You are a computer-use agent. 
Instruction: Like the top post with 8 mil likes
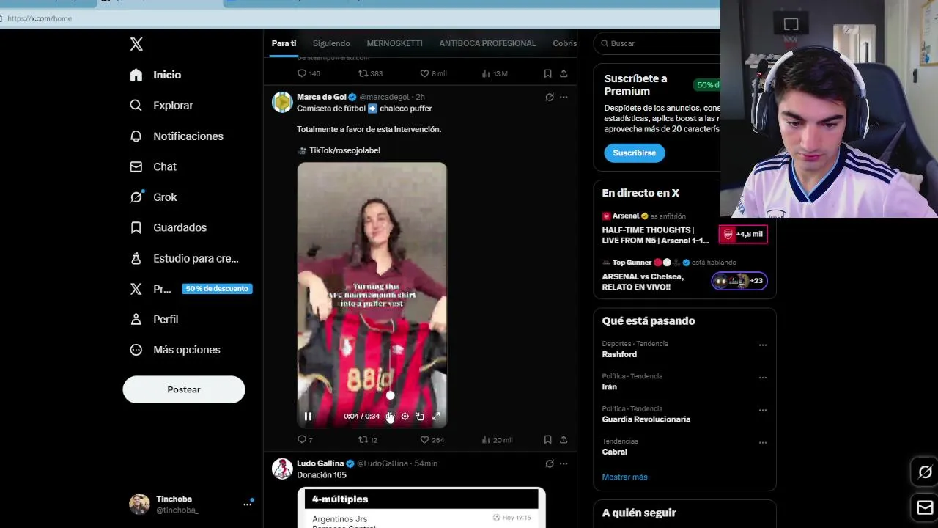click(432, 73)
